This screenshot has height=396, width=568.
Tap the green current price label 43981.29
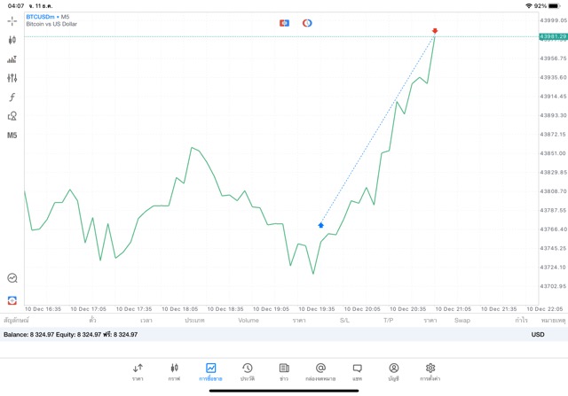coord(552,36)
